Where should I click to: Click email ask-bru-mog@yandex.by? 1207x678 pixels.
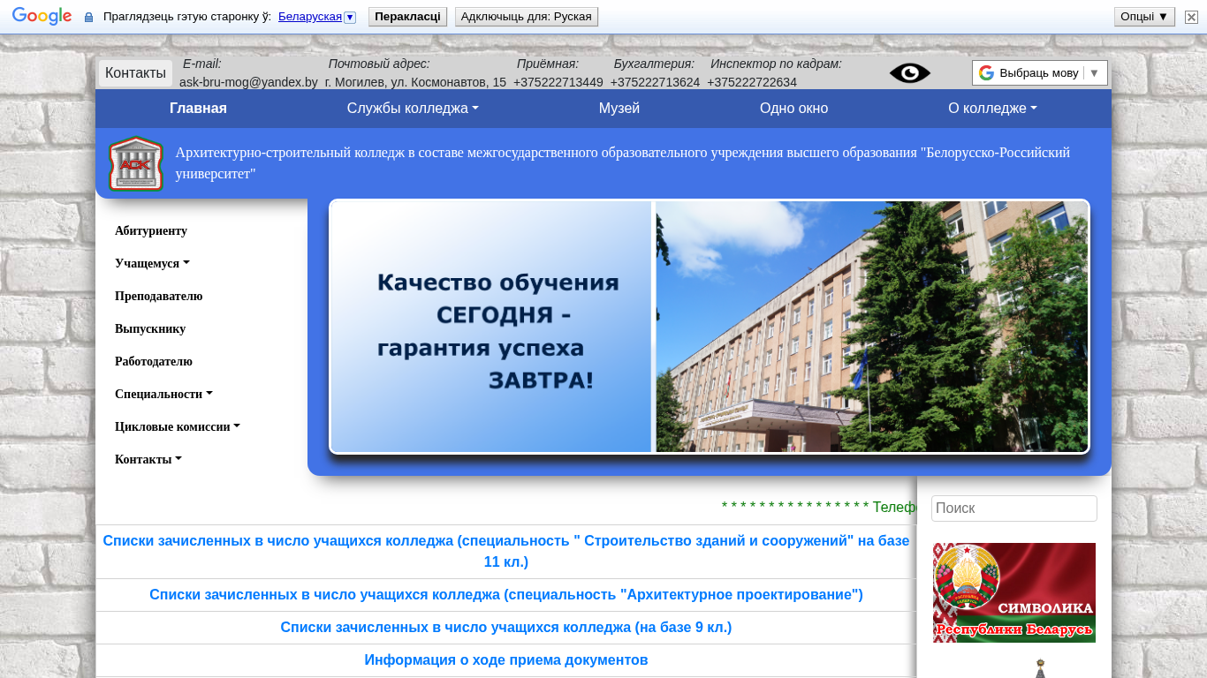coord(248,82)
